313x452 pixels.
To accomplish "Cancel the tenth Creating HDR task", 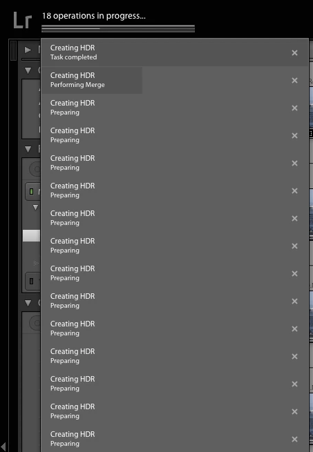I will click(x=294, y=302).
